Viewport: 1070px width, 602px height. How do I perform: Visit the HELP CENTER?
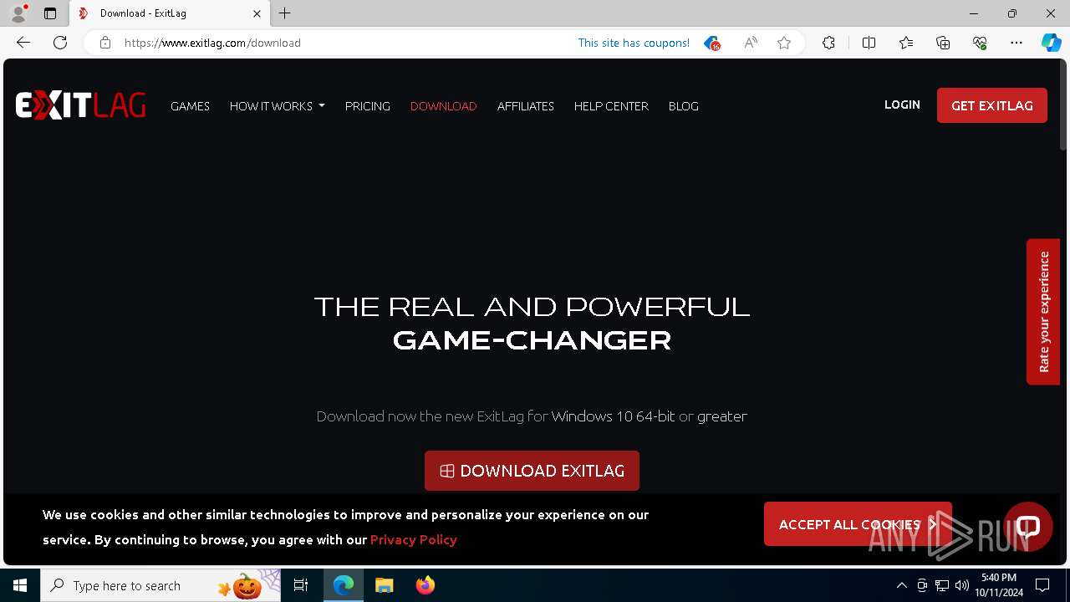[x=611, y=106]
